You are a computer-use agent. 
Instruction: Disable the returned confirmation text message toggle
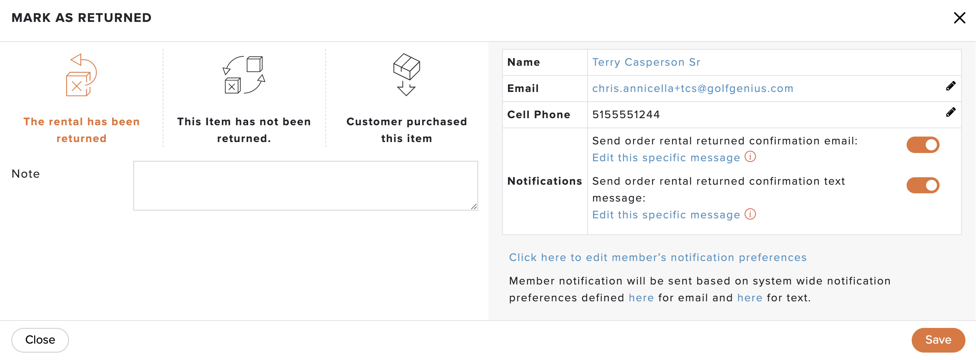pyautogui.click(x=923, y=185)
